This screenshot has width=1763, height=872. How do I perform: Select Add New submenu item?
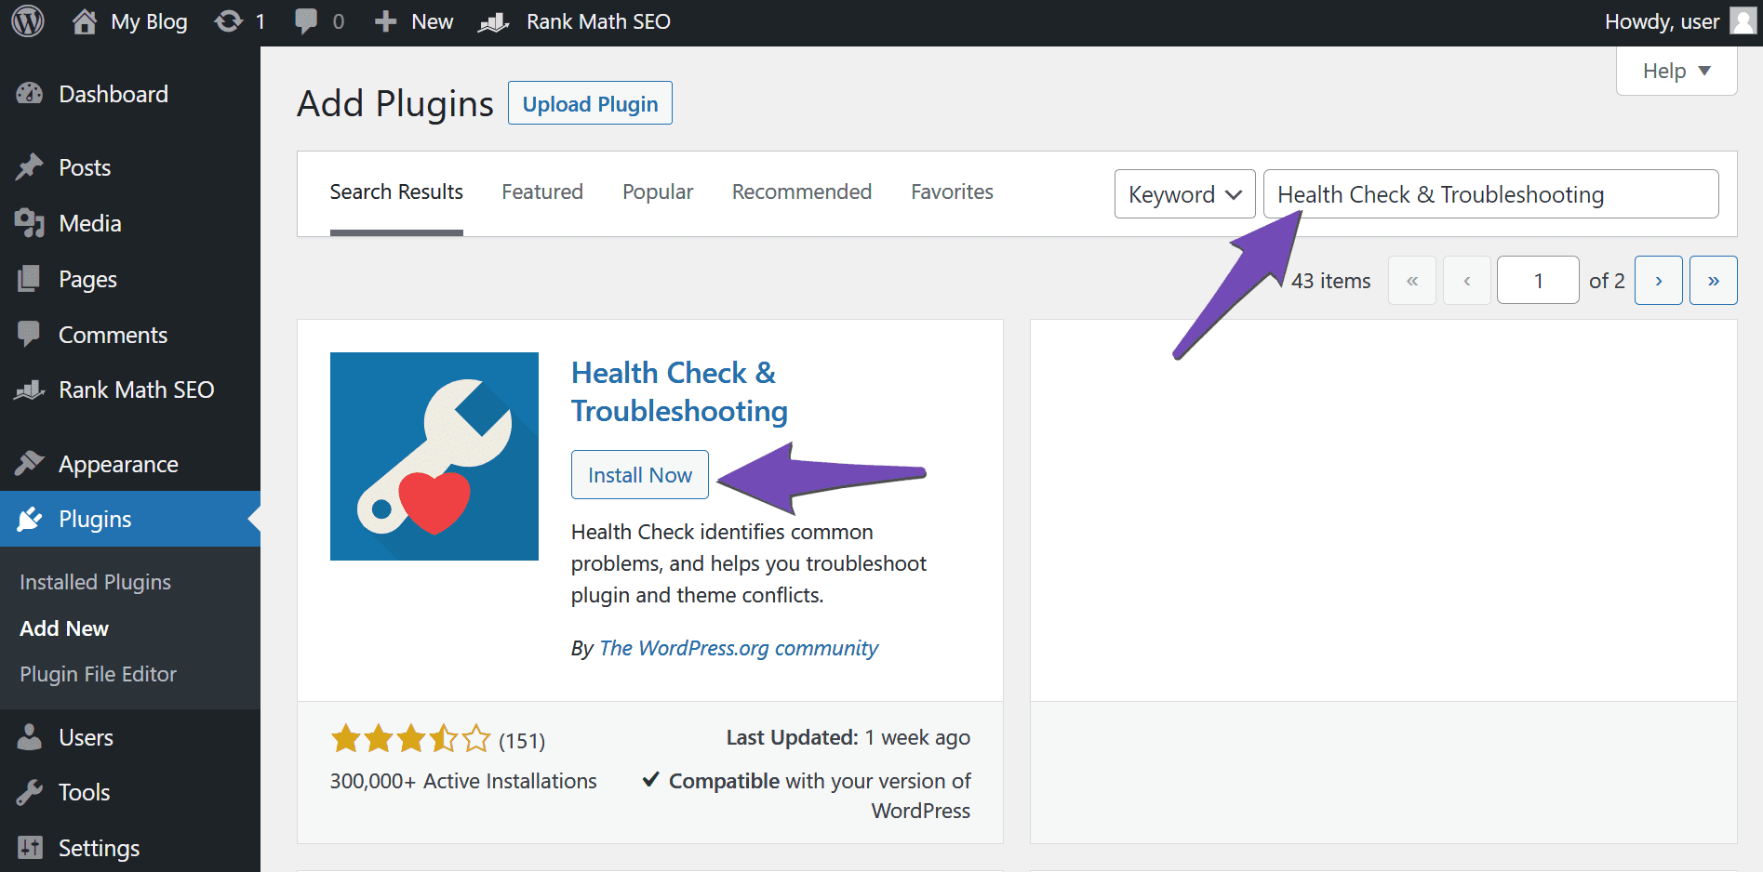pos(64,628)
